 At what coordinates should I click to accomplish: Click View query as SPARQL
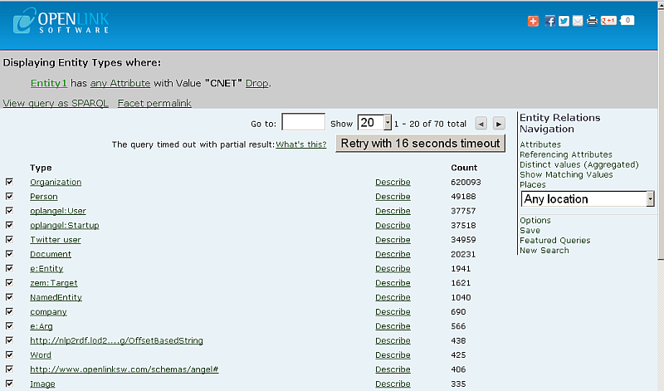pyautogui.click(x=56, y=104)
